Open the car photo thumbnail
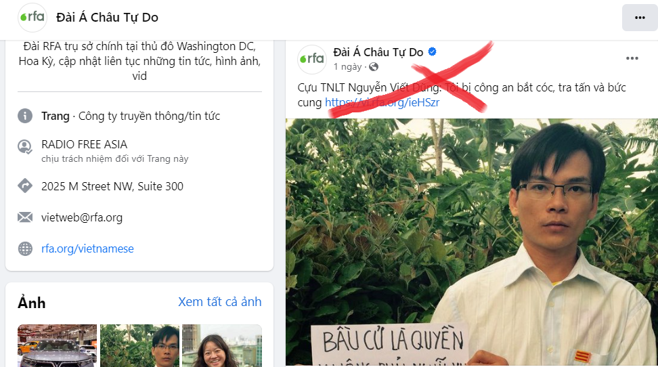Viewport: 658px width, 367px height. click(x=57, y=345)
